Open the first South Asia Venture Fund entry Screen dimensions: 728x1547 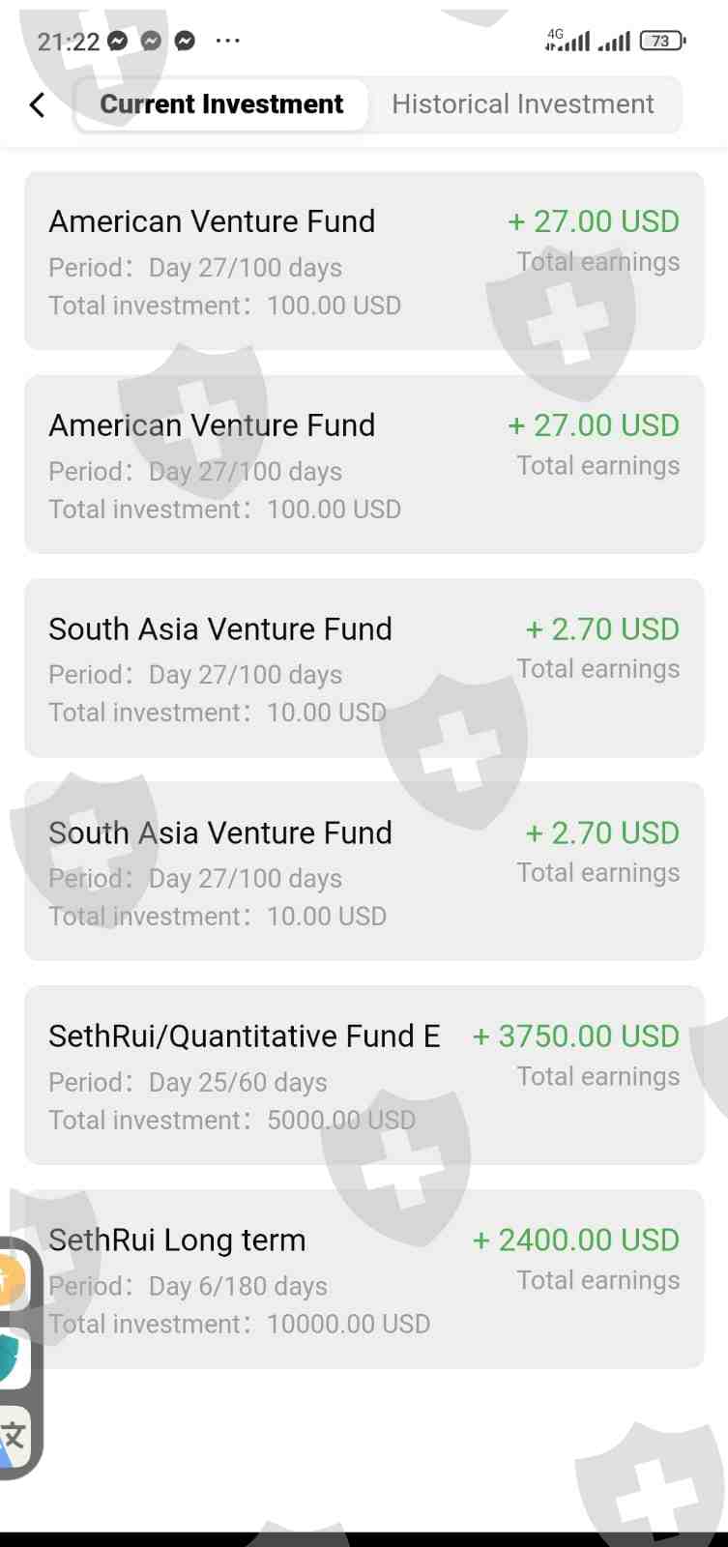364,668
